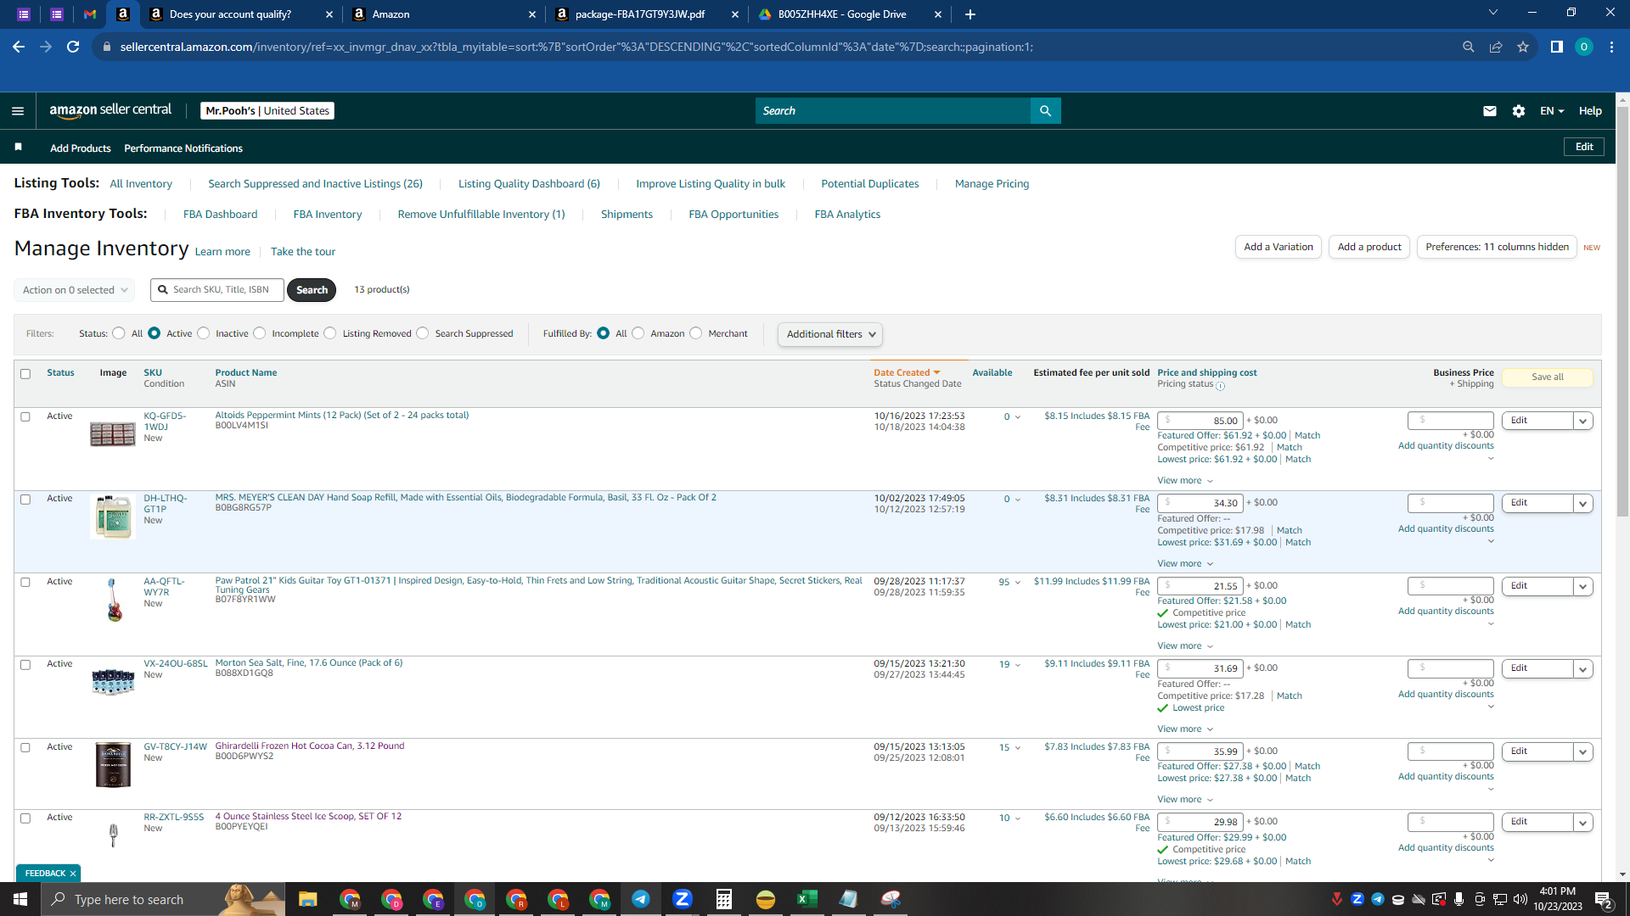Open Telegram from the taskbar
Screen dimensions: 1630x916
(641, 899)
